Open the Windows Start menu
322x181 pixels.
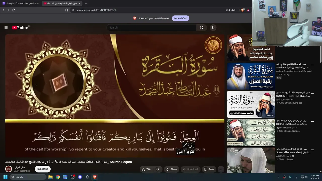(x=5, y=177)
